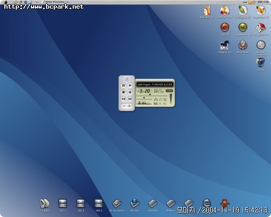The height and width of the screenshot is (217, 271).
Task: Open player preferences with the crossed tools icon
Action: click(165, 99)
